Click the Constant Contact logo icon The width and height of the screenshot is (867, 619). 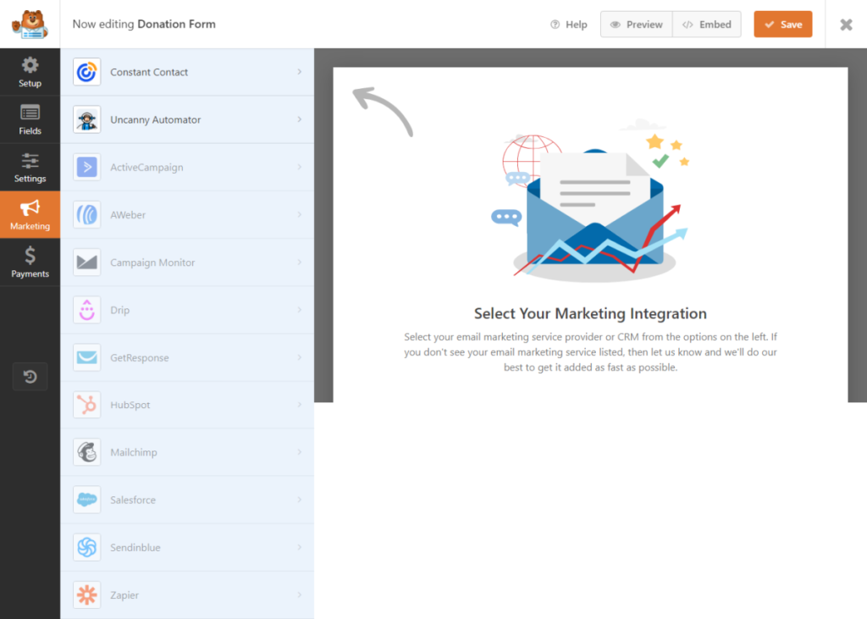click(87, 72)
